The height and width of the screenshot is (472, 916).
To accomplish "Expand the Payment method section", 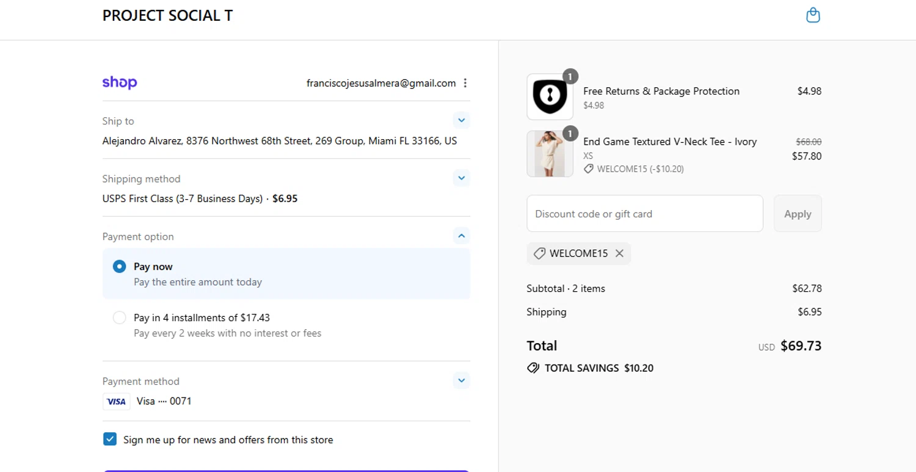I will coord(462,380).
